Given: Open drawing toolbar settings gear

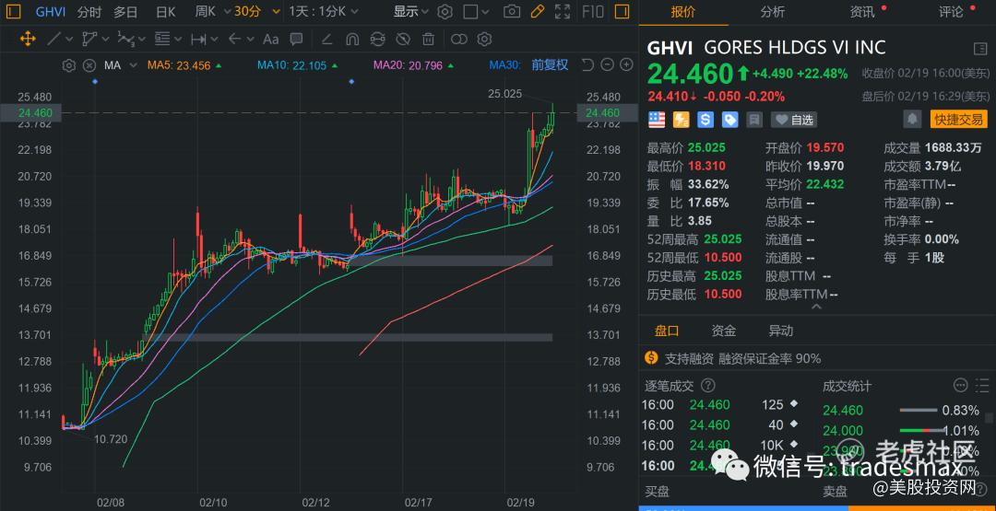Looking at the screenshot, I should [x=484, y=40].
